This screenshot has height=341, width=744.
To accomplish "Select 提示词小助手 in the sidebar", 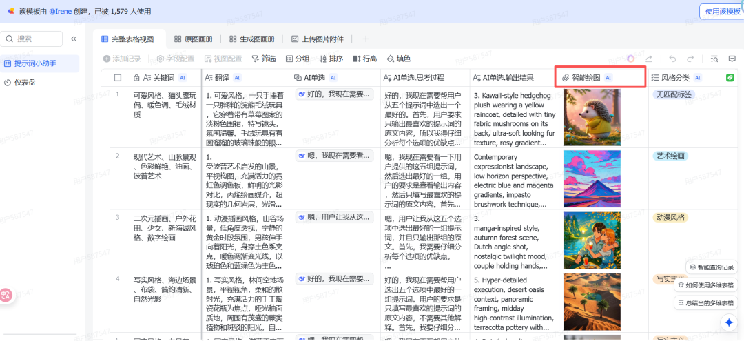I will pos(40,63).
